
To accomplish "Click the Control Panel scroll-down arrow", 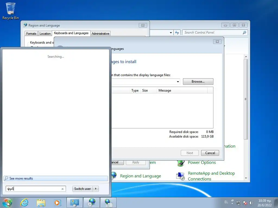I will [x=246, y=178].
